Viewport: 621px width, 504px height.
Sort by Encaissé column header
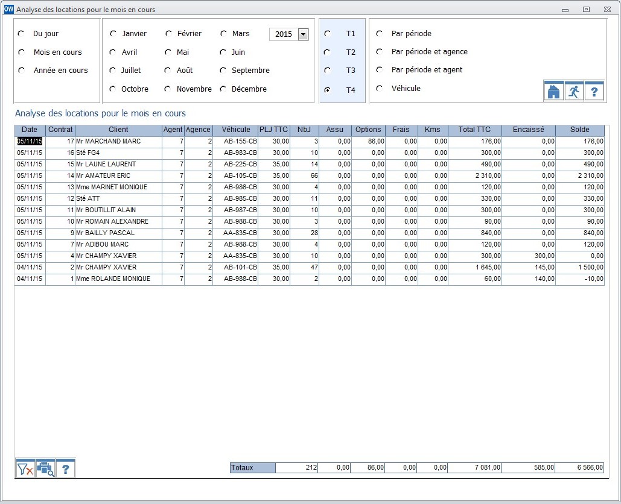click(x=528, y=130)
